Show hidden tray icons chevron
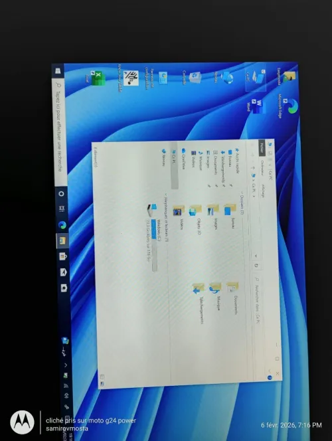Image resolution: width=332 pixels, height=441 pixels. 66,365
